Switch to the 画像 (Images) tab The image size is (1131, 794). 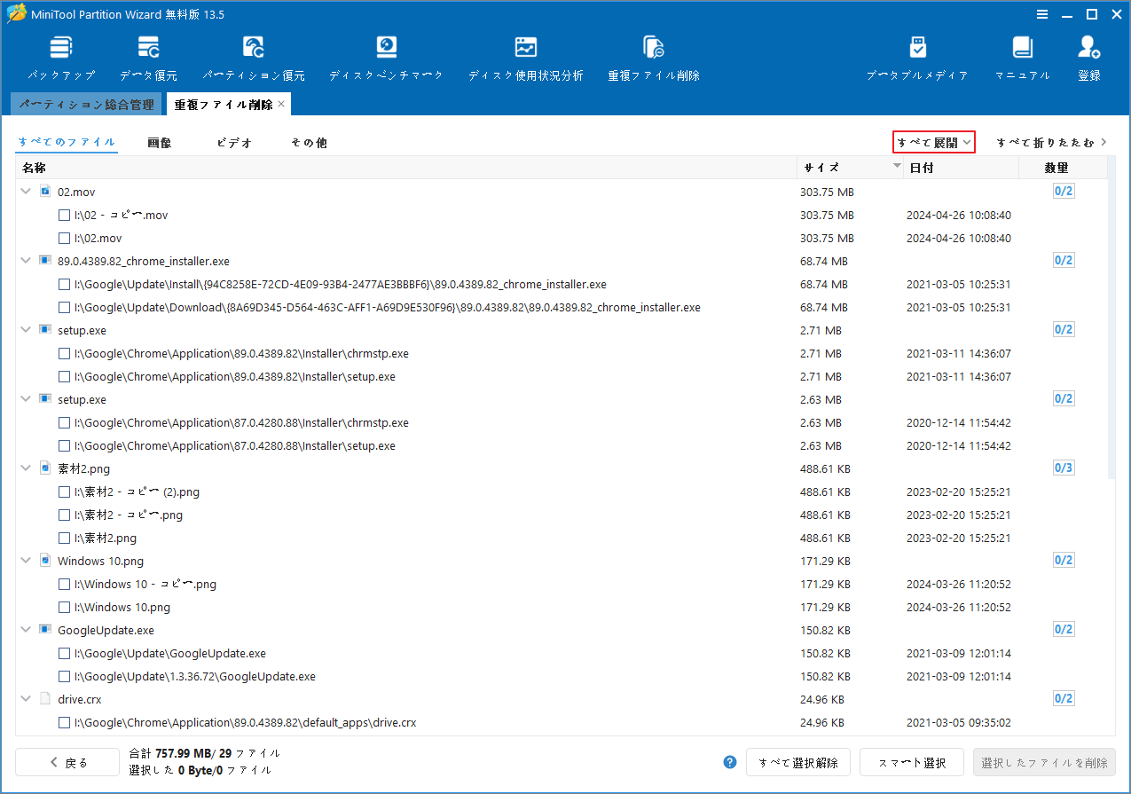(x=160, y=141)
